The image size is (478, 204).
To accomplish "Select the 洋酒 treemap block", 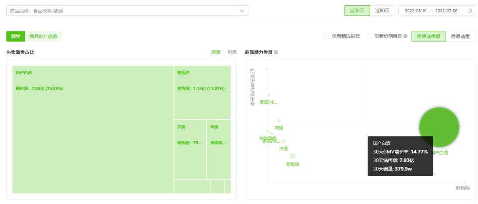I will [x=190, y=150].
